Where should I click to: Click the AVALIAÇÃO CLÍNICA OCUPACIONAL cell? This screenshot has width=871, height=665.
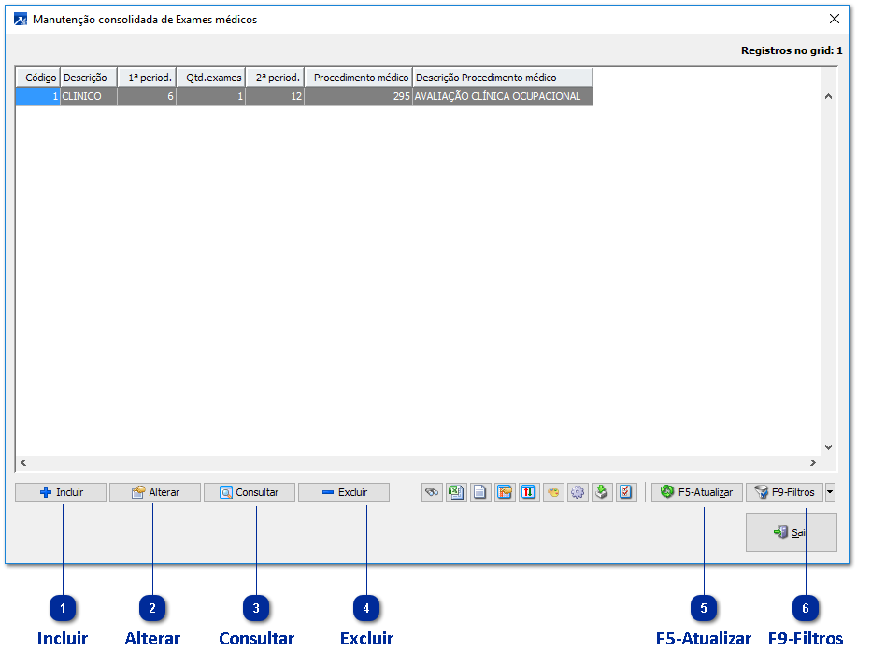pos(503,96)
